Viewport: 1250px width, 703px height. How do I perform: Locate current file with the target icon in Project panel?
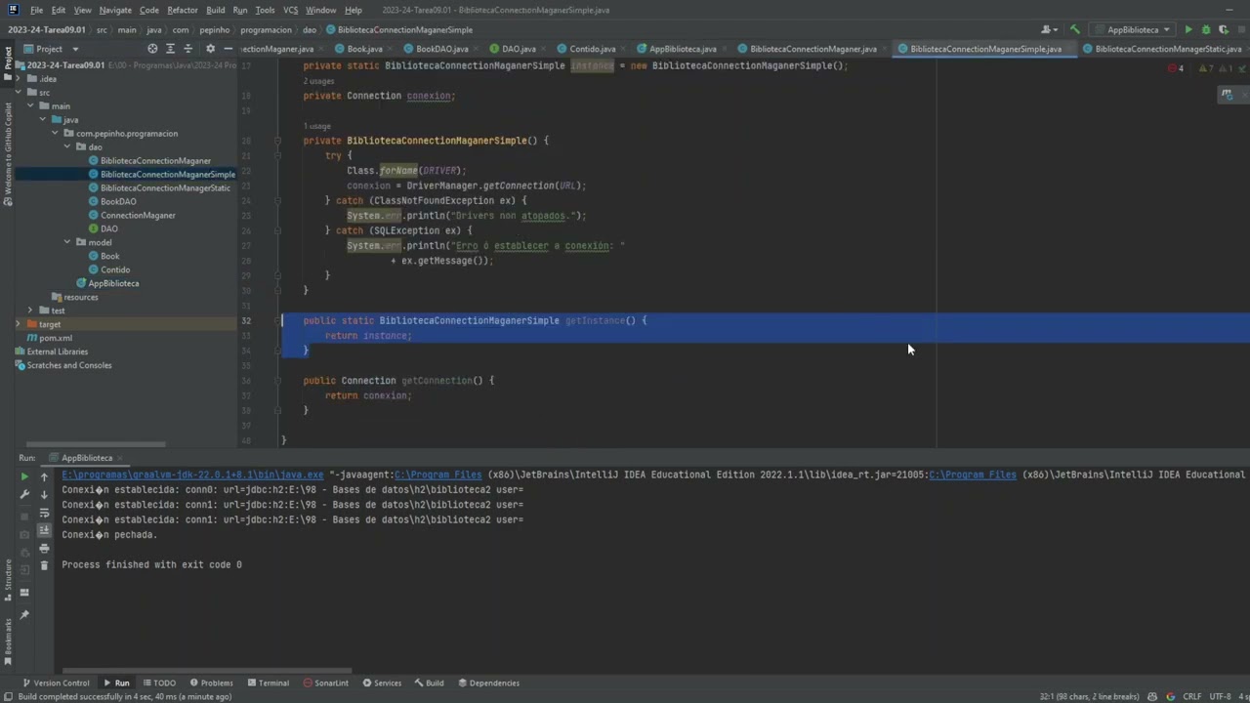coord(152,49)
